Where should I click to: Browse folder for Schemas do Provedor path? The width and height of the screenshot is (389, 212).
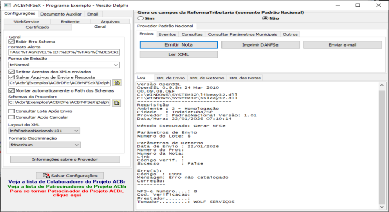tap(116, 103)
